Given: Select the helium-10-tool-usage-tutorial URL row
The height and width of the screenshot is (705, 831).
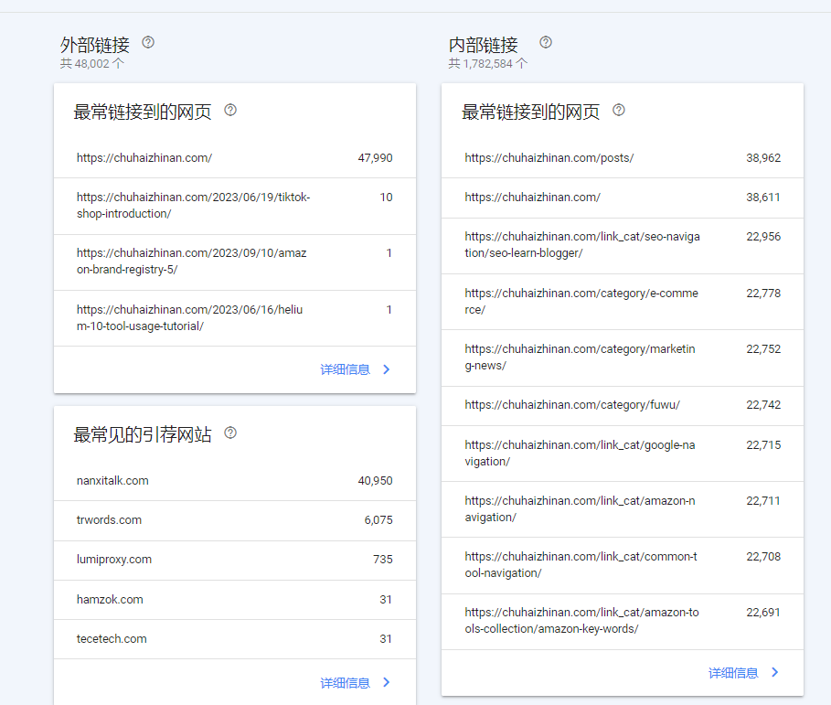Looking at the screenshot, I should click(x=235, y=318).
